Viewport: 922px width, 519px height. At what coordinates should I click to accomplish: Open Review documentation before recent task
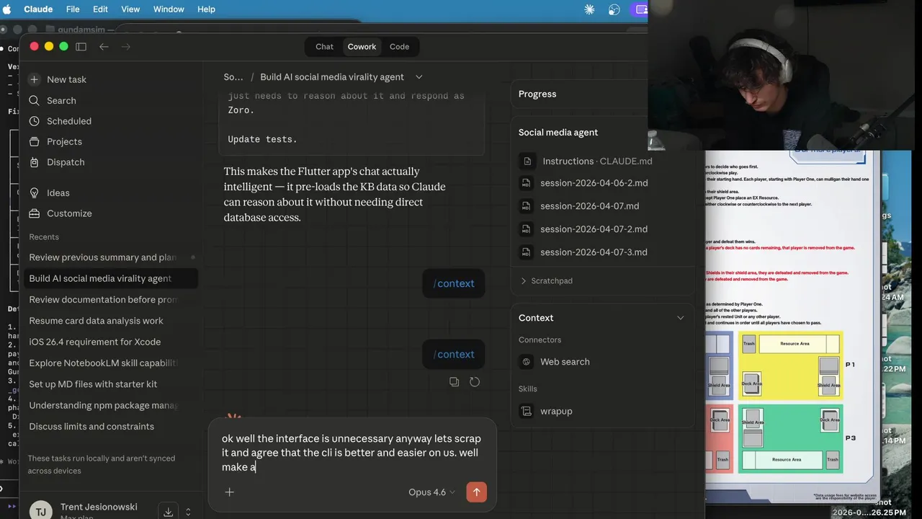(111, 300)
